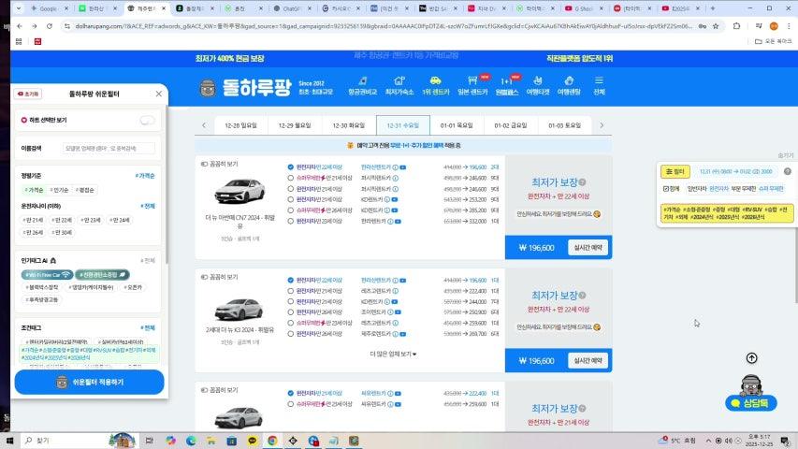Open the yellow 필터 button in right panel
This screenshot has width=798, height=449.
pyautogui.click(x=675, y=171)
